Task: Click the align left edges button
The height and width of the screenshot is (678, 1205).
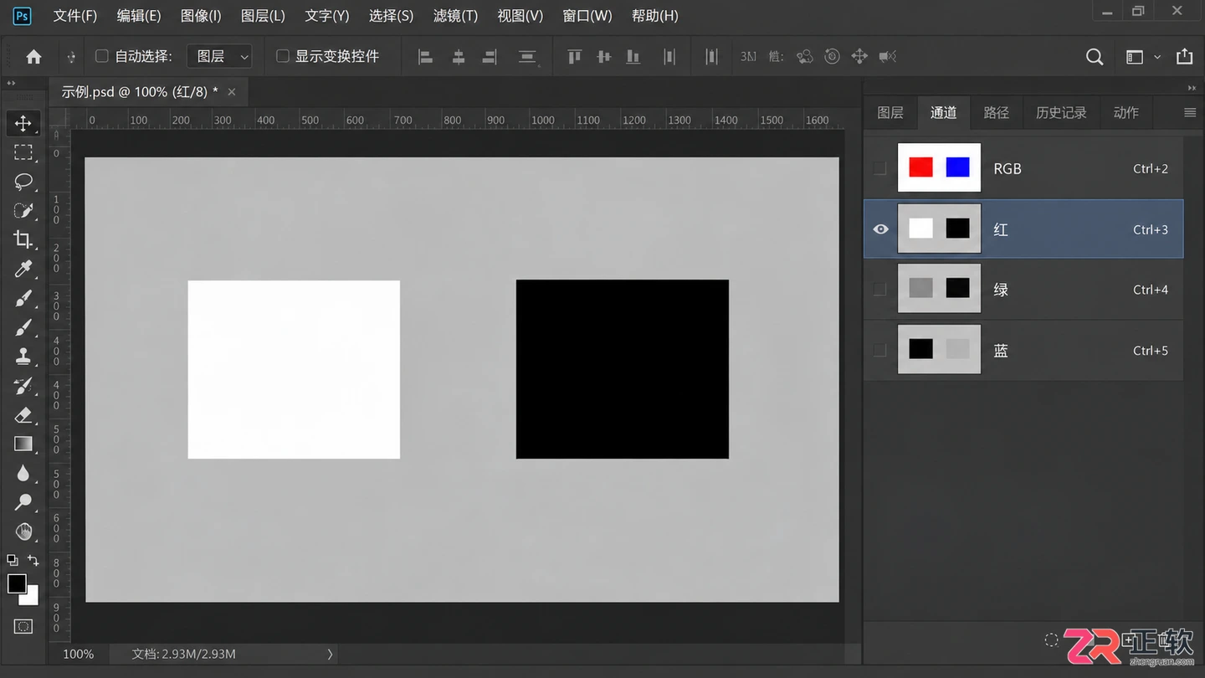Action: coord(426,56)
